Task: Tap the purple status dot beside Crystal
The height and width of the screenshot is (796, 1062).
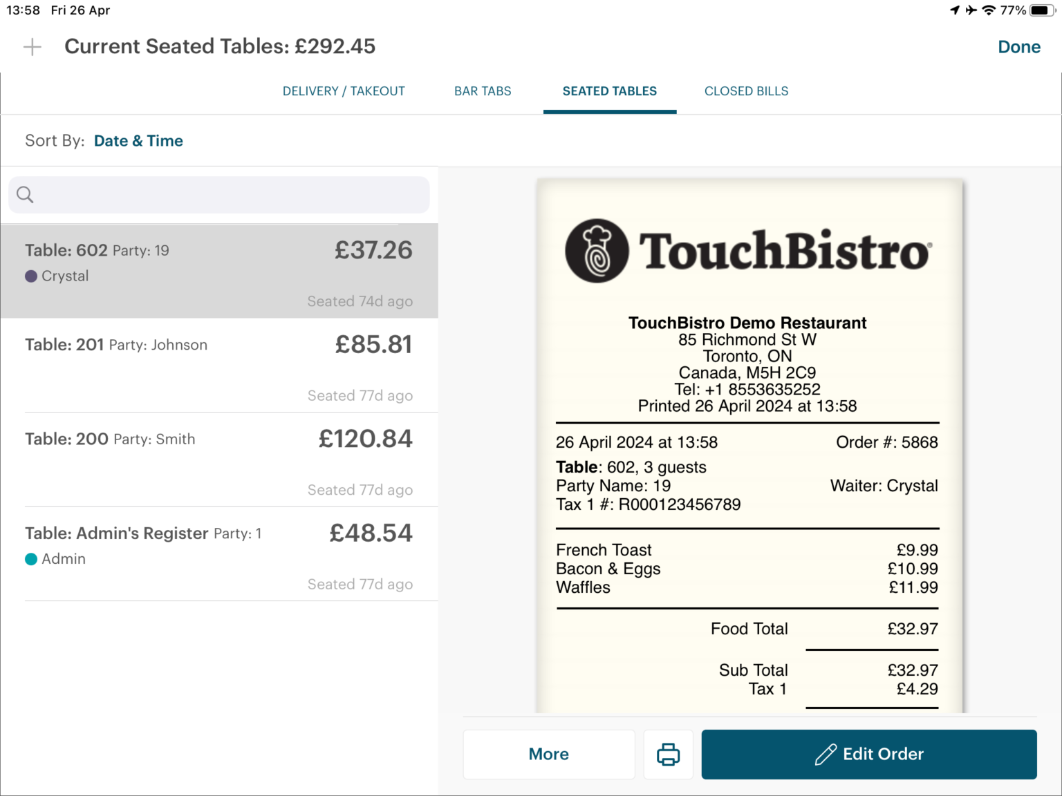Action: (31, 276)
